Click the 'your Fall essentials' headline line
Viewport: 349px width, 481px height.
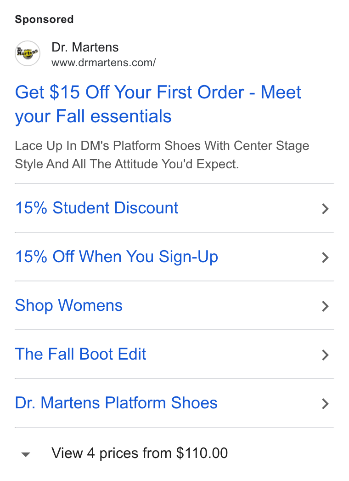click(x=93, y=116)
